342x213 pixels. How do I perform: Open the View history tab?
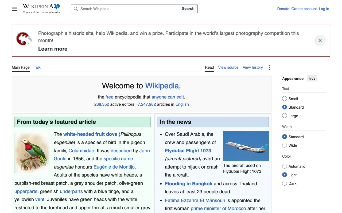253,67
